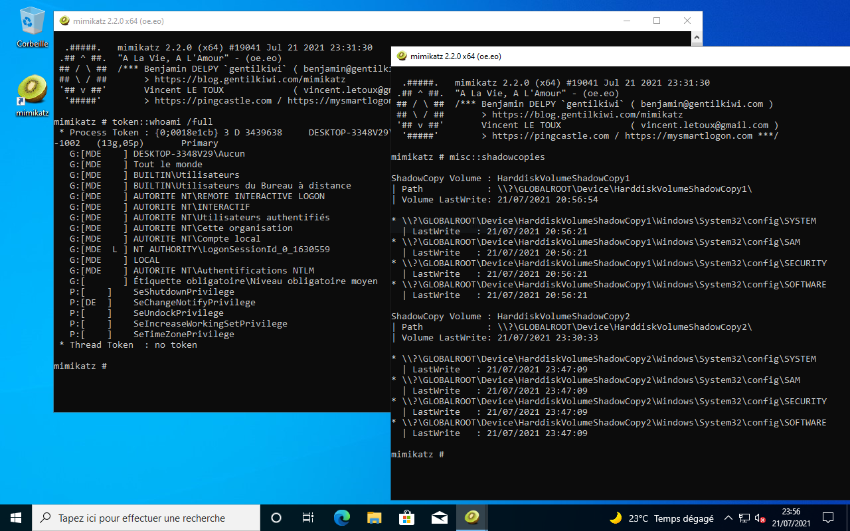This screenshot has width=850, height=531.
Task: Click 'AUTORITE NT\Compte local' line
Action: (165, 239)
